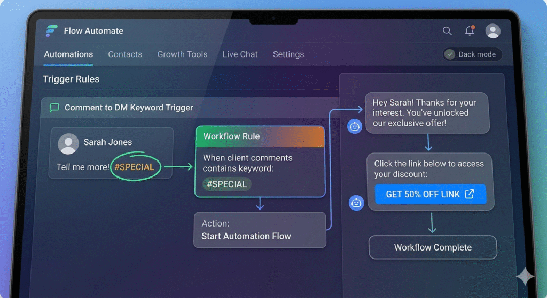The width and height of the screenshot is (547, 298).
Task: Click the Workflow Complete button
Action: pos(433,247)
